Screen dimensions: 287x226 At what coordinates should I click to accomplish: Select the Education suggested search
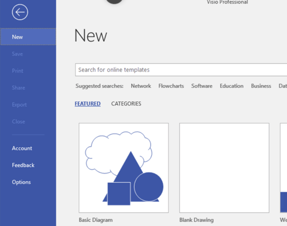(231, 86)
